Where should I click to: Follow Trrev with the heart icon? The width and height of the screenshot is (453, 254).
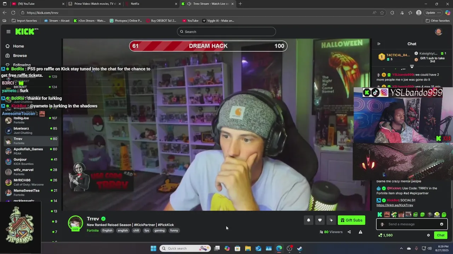click(320, 220)
